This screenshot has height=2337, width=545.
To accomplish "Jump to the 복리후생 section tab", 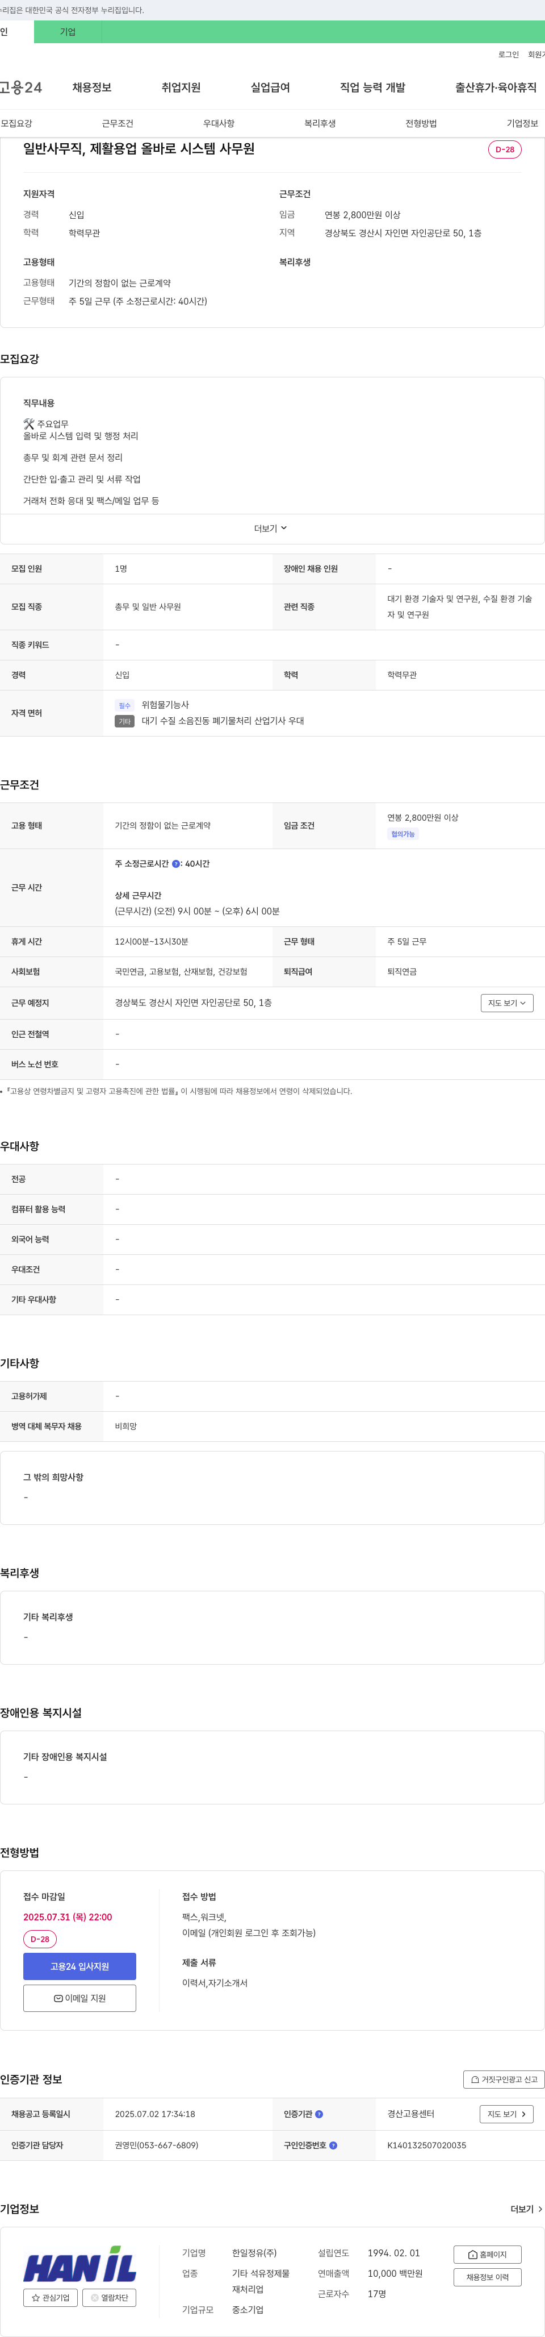I will pos(320,123).
